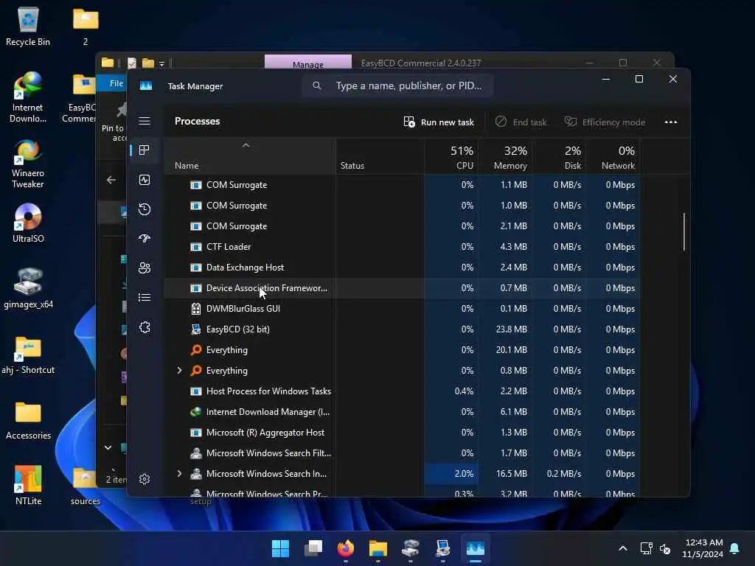Open the muted volume tray icon
The image size is (755, 566).
pyautogui.click(x=665, y=548)
